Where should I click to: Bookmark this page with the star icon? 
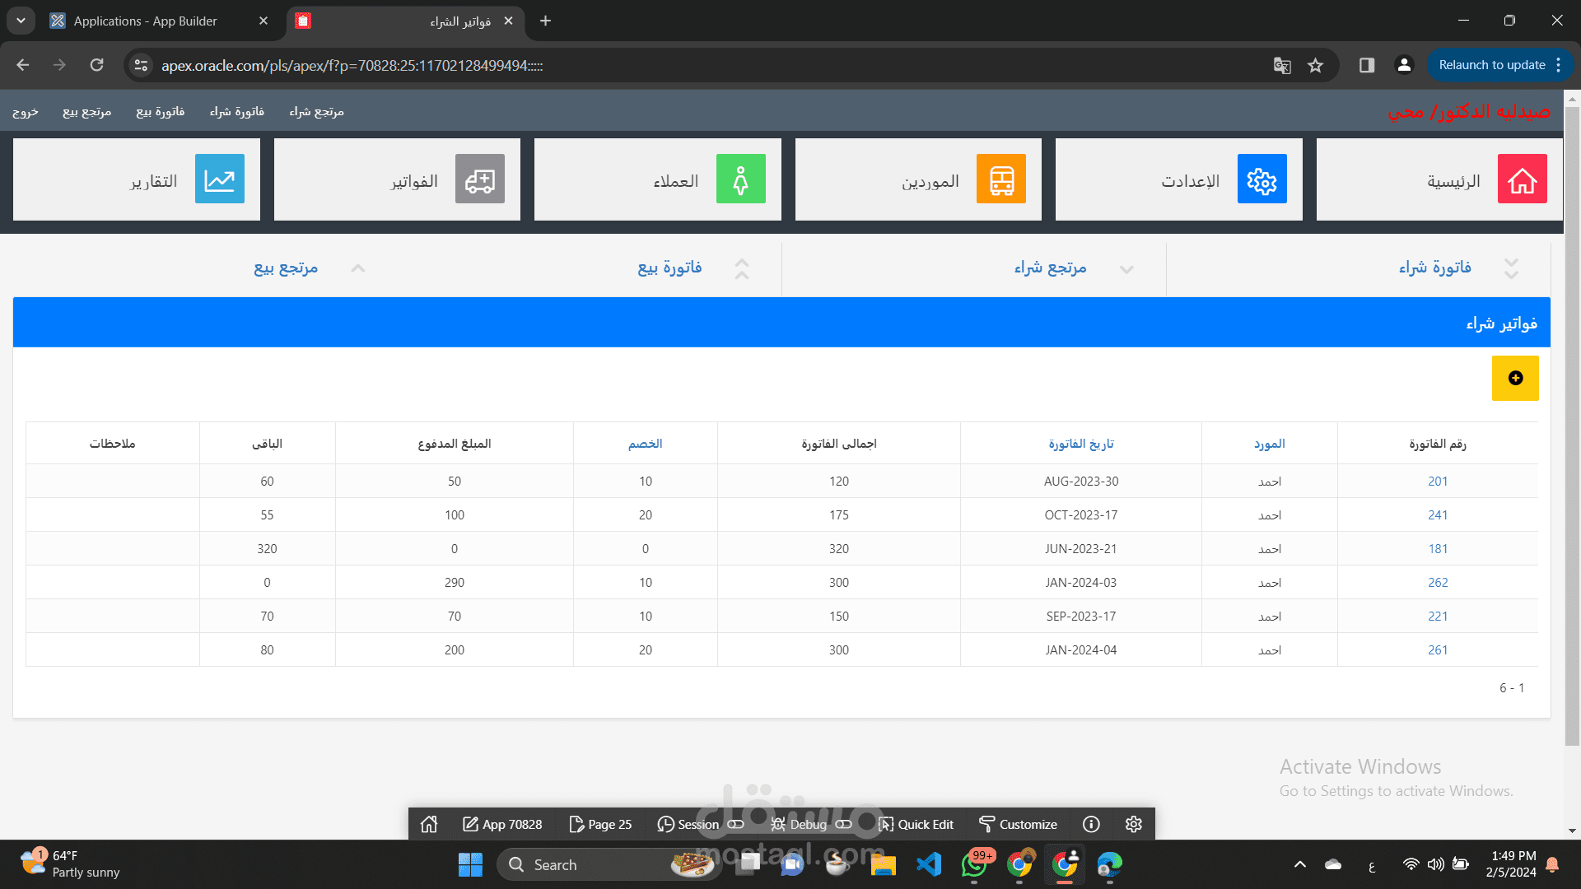coord(1316,65)
